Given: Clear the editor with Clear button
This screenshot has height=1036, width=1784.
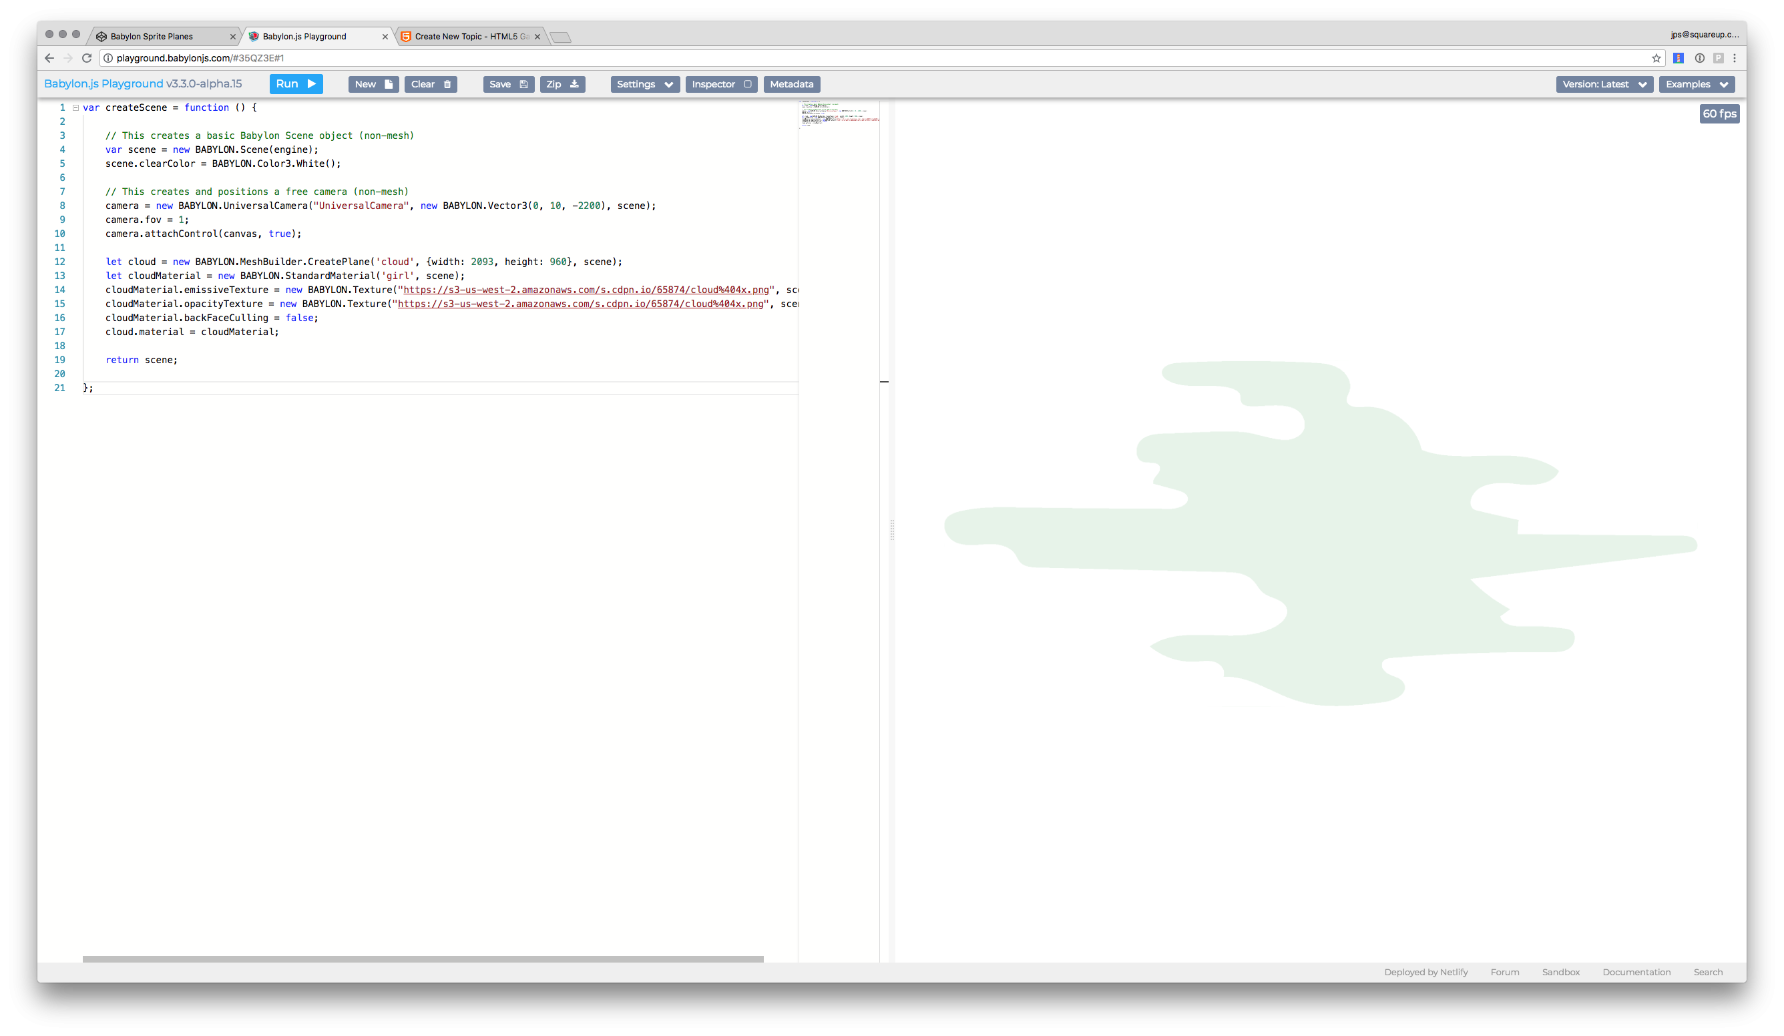Looking at the screenshot, I should [431, 84].
